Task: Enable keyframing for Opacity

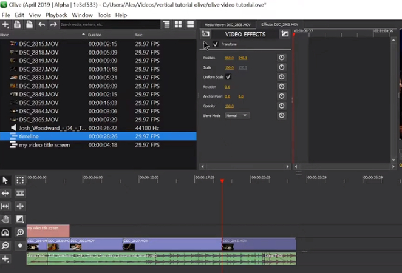Action: 282,106
